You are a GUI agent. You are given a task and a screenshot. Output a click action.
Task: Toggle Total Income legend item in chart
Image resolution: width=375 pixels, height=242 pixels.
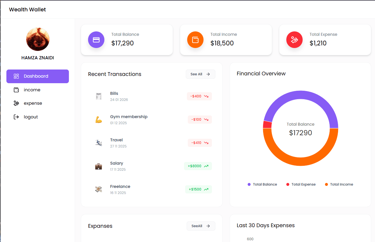[339, 184]
